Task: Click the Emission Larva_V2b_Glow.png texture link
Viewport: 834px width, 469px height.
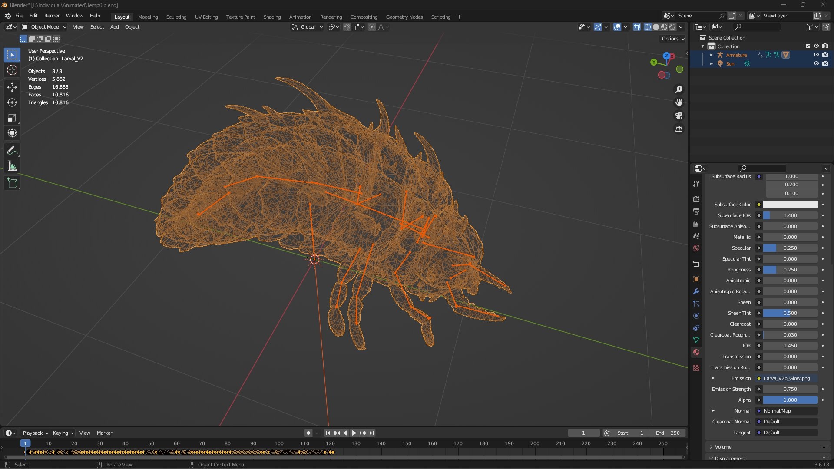Action: point(790,378)
